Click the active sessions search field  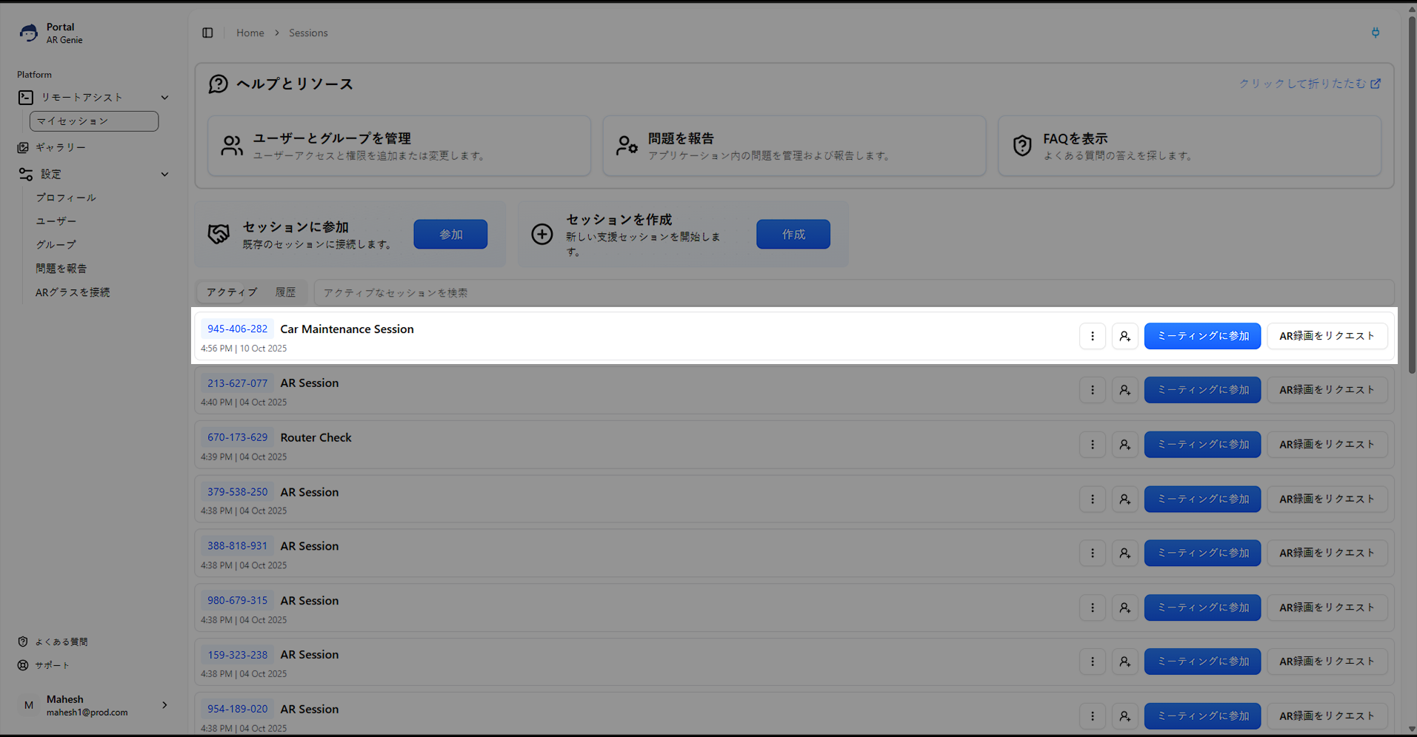(852, 292)
